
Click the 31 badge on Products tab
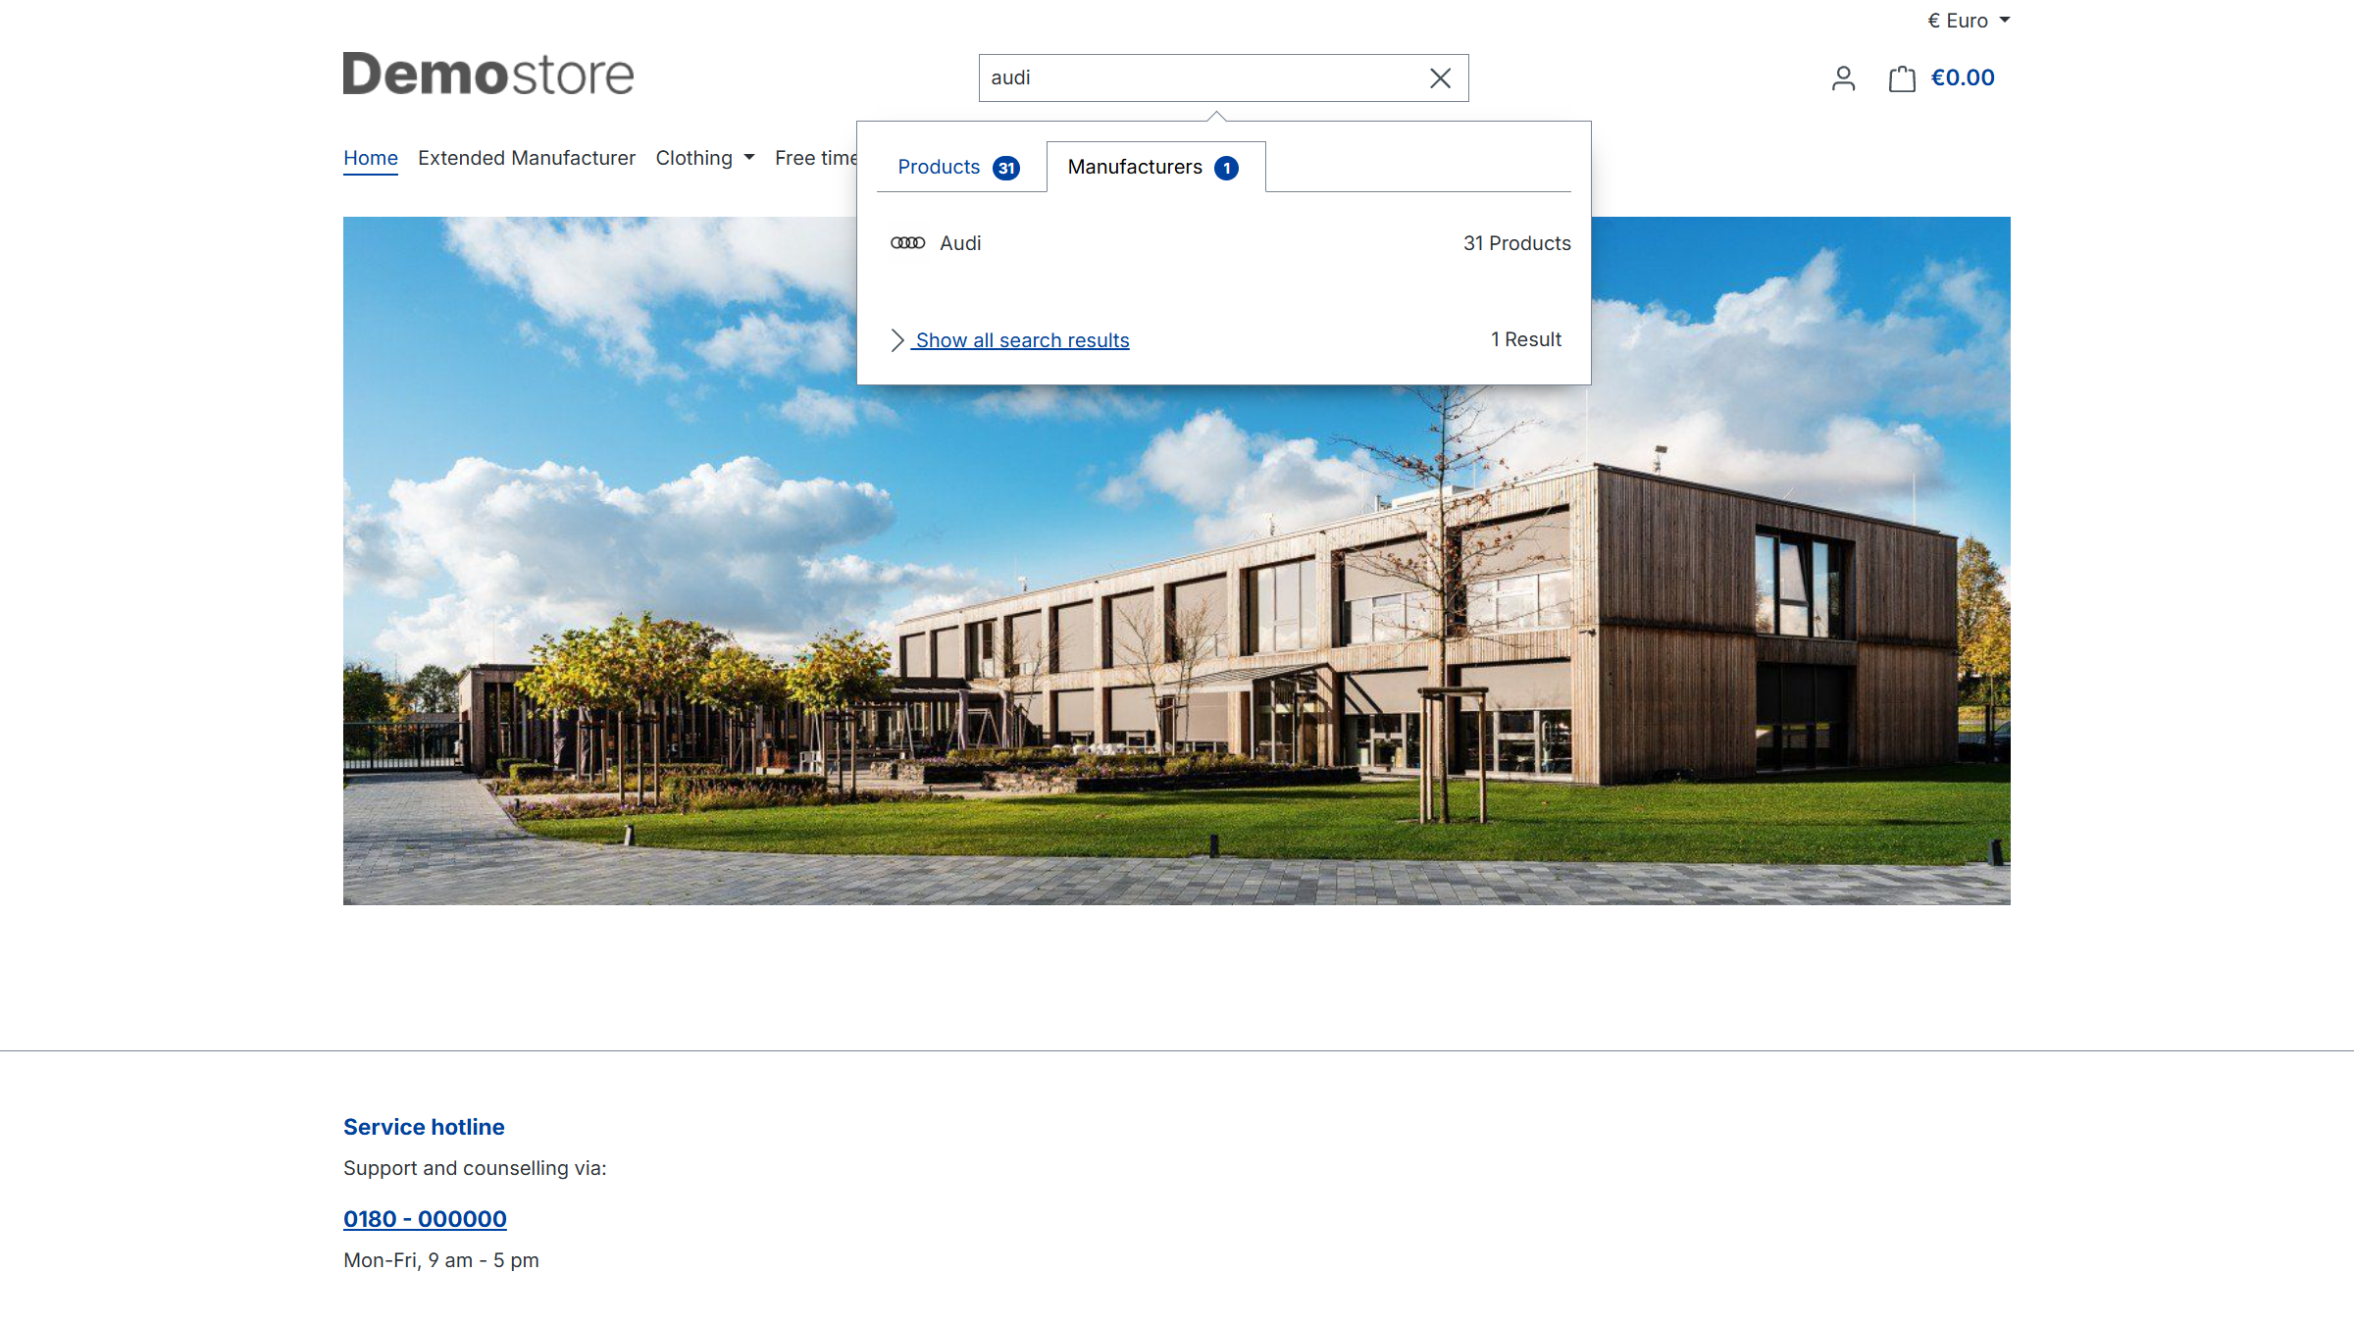tap(1006, 168)
